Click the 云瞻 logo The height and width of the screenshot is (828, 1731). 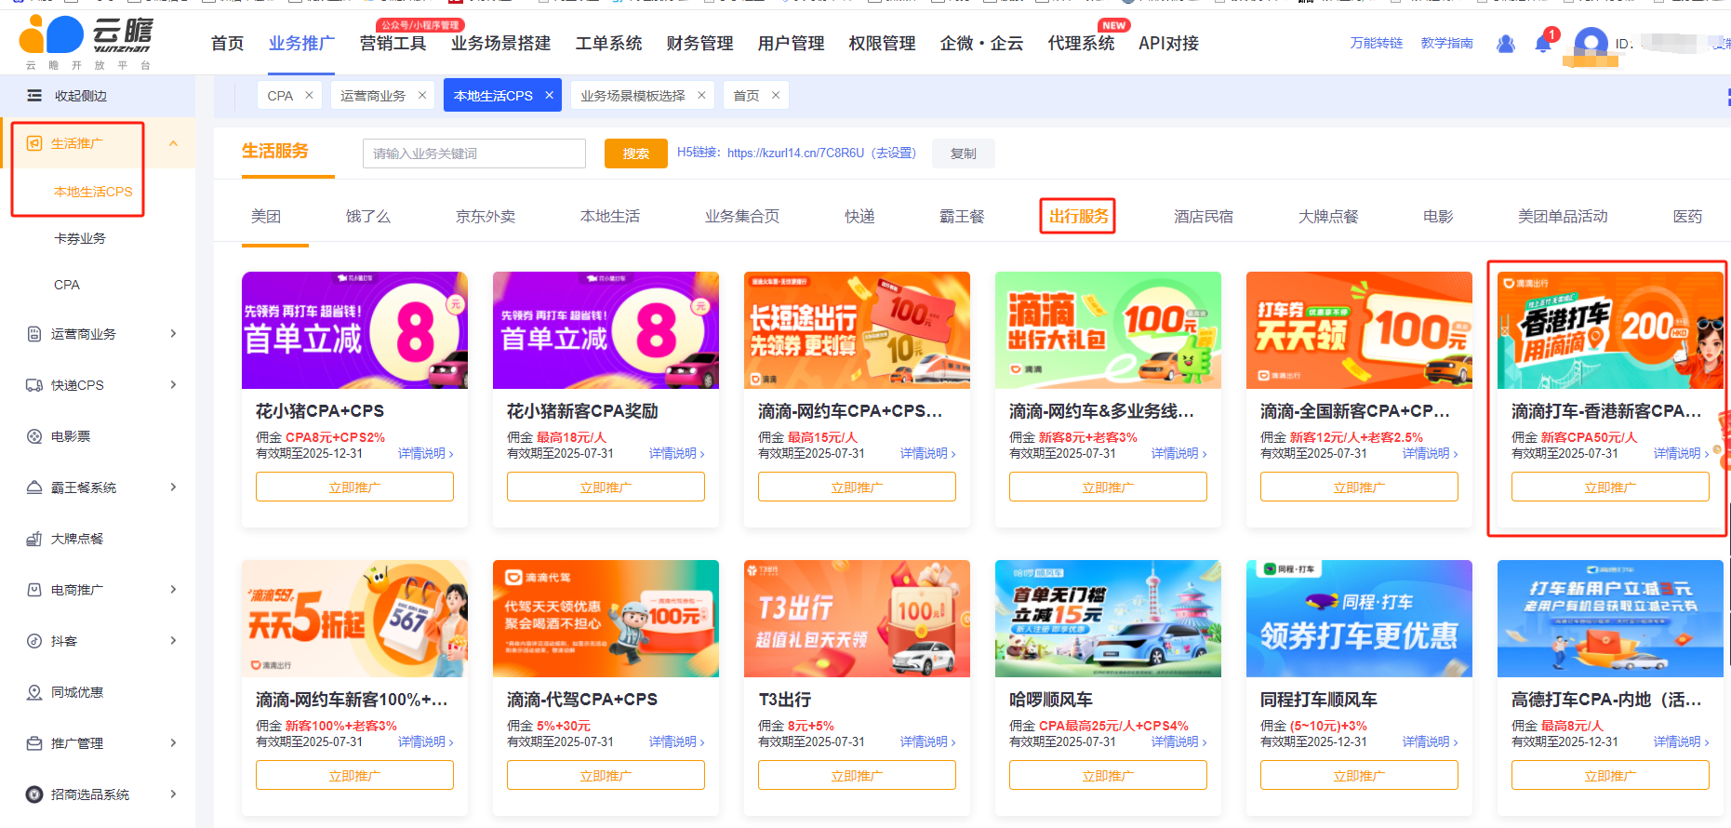coord(86,42)
